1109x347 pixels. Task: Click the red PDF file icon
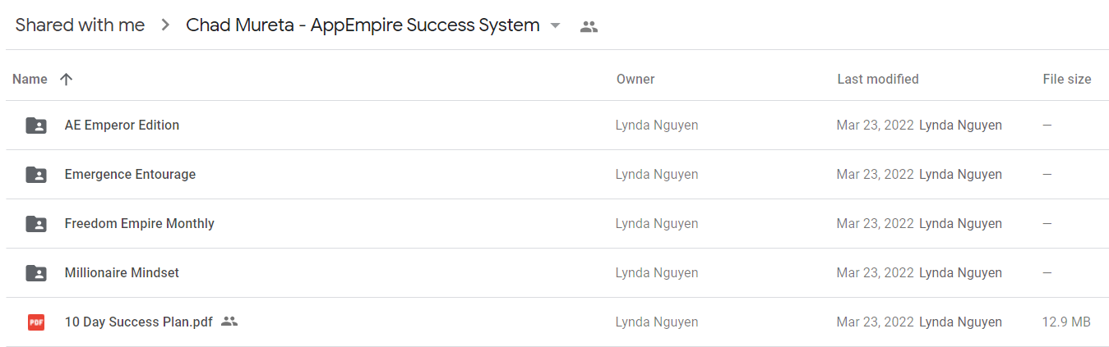[36, 322]
